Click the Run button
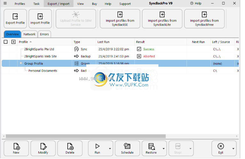 (97, 148)
